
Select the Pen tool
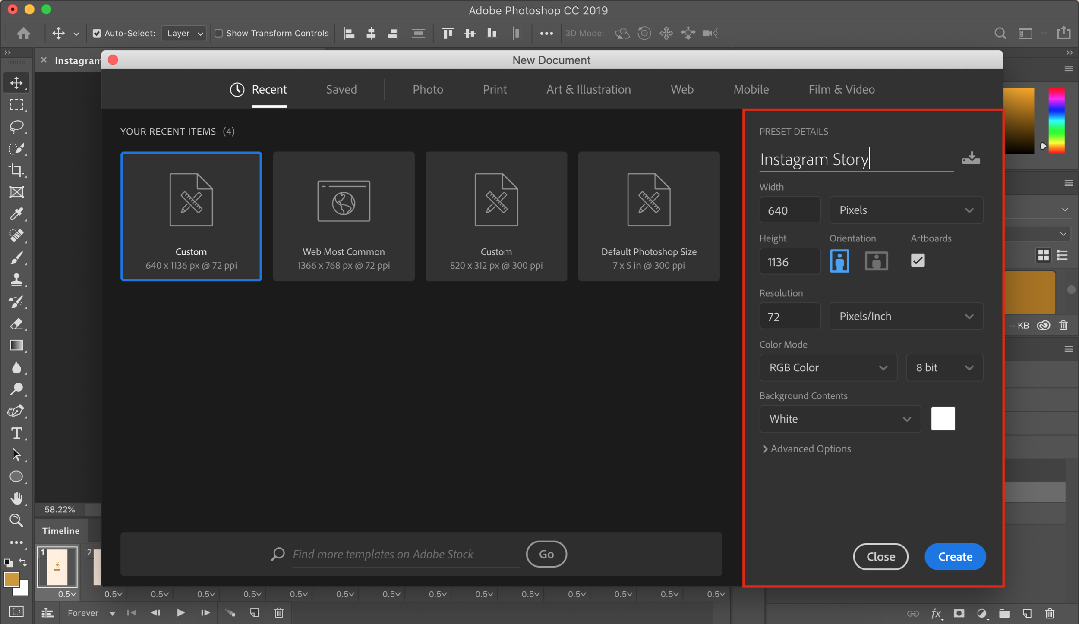(16, 411)
